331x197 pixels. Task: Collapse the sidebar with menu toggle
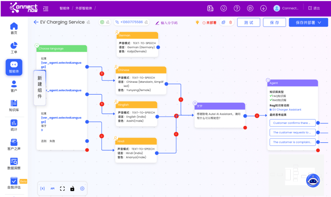46,9
